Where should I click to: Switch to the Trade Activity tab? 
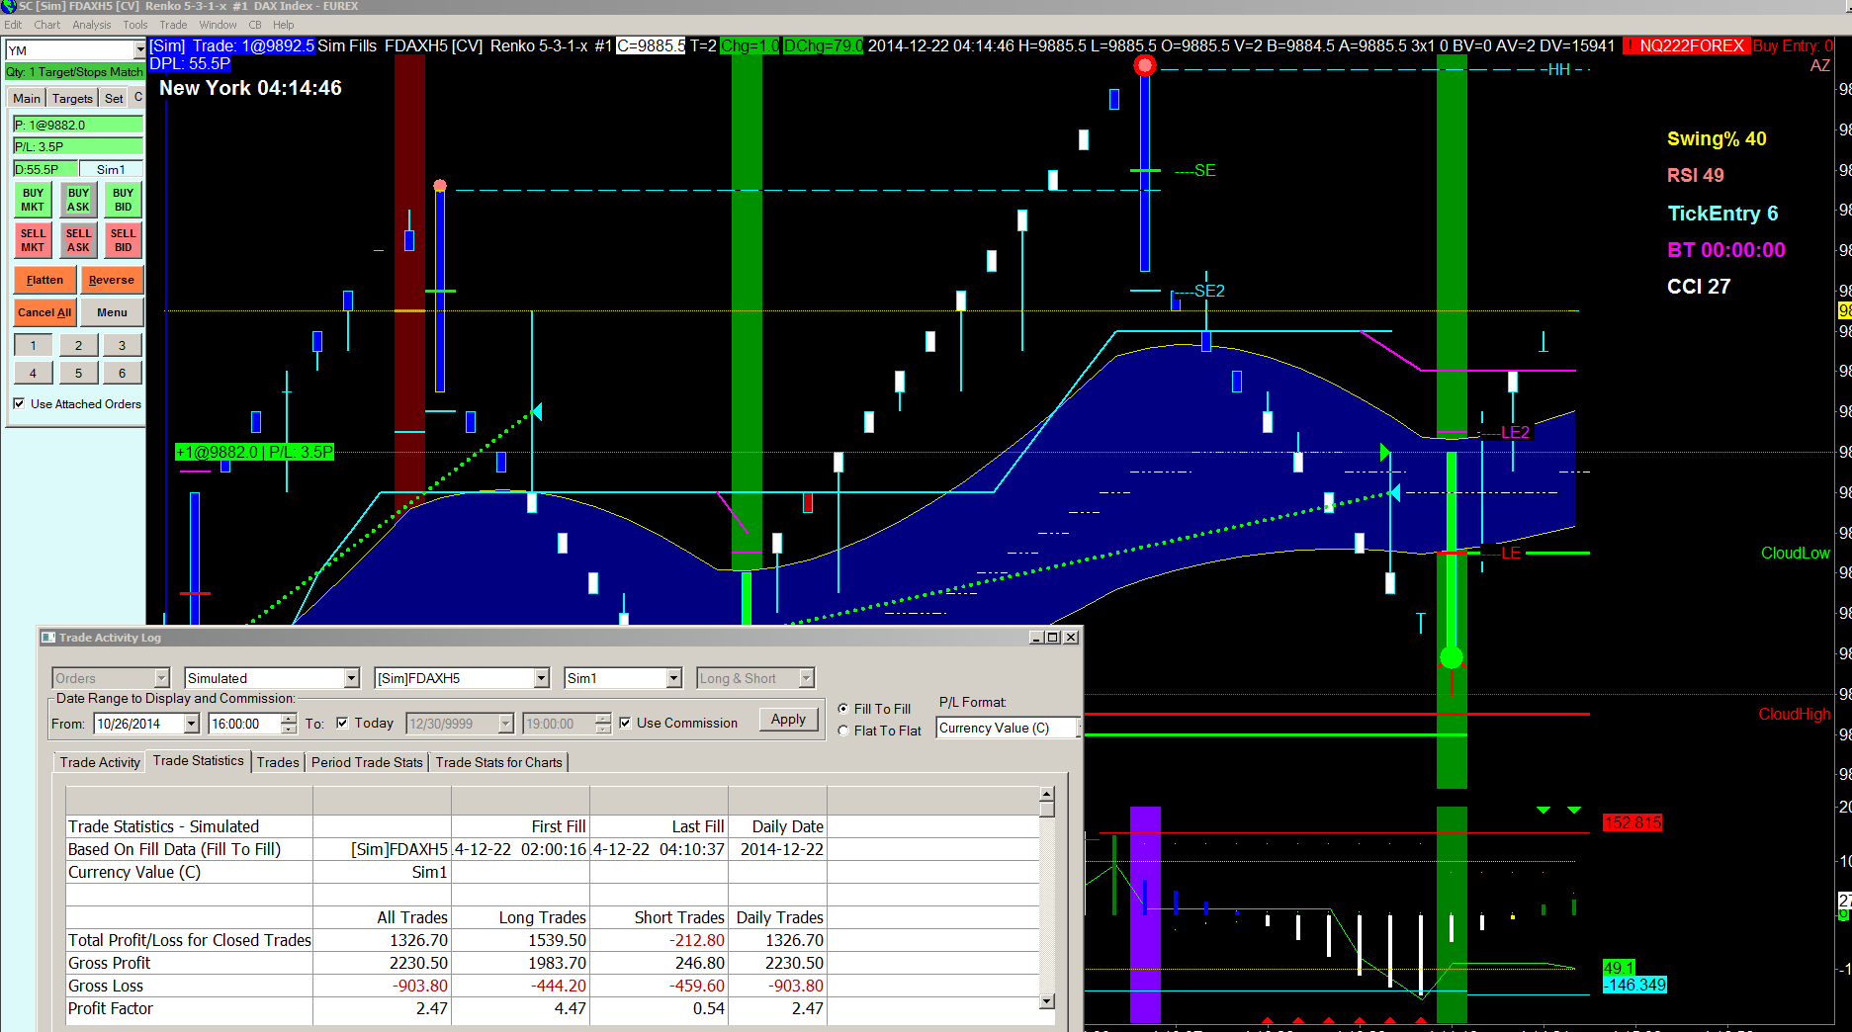pos(100,762)
